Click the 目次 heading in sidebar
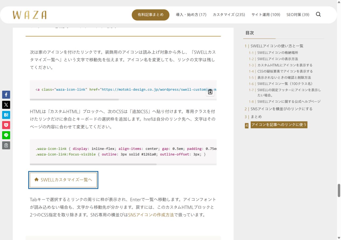This screenshot has width=341, height=240. pos(250,33)
